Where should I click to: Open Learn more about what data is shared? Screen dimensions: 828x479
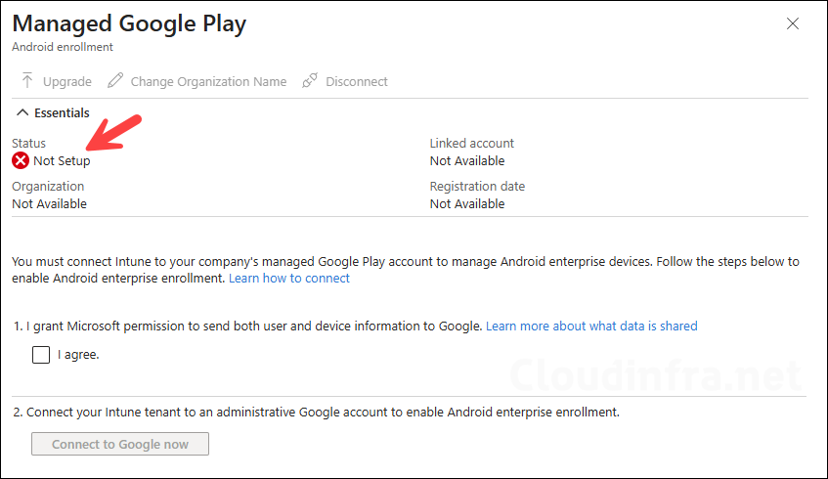[x=591, y=326]
